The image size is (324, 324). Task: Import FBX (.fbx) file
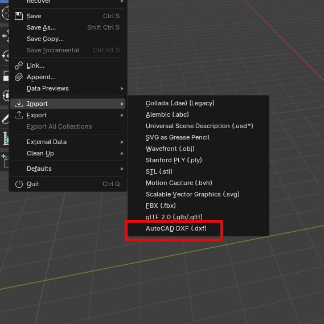pyautogui.click(x=198, y=206)
